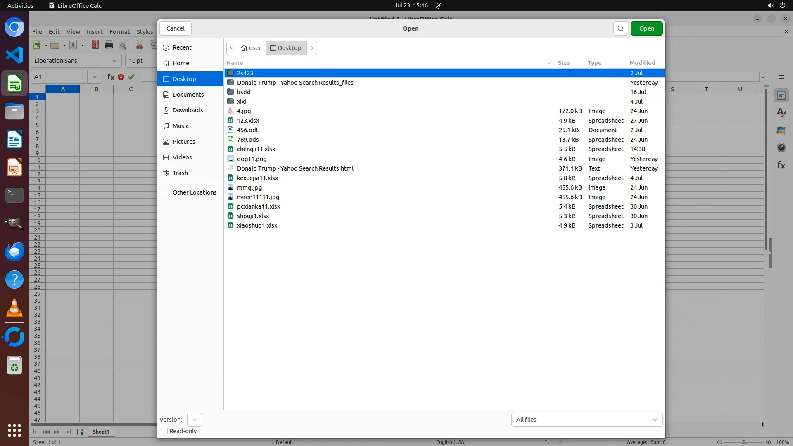Screen dimensions: 793x446
Task: Click the Cut scissors icon in toolbar
Action: (x=140, y=45)
